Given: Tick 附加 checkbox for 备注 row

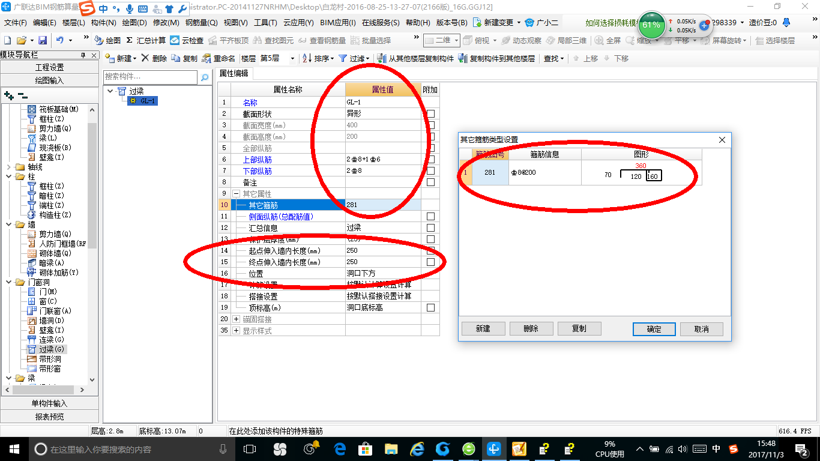Looking at the screenshot, I should (430, 182).
